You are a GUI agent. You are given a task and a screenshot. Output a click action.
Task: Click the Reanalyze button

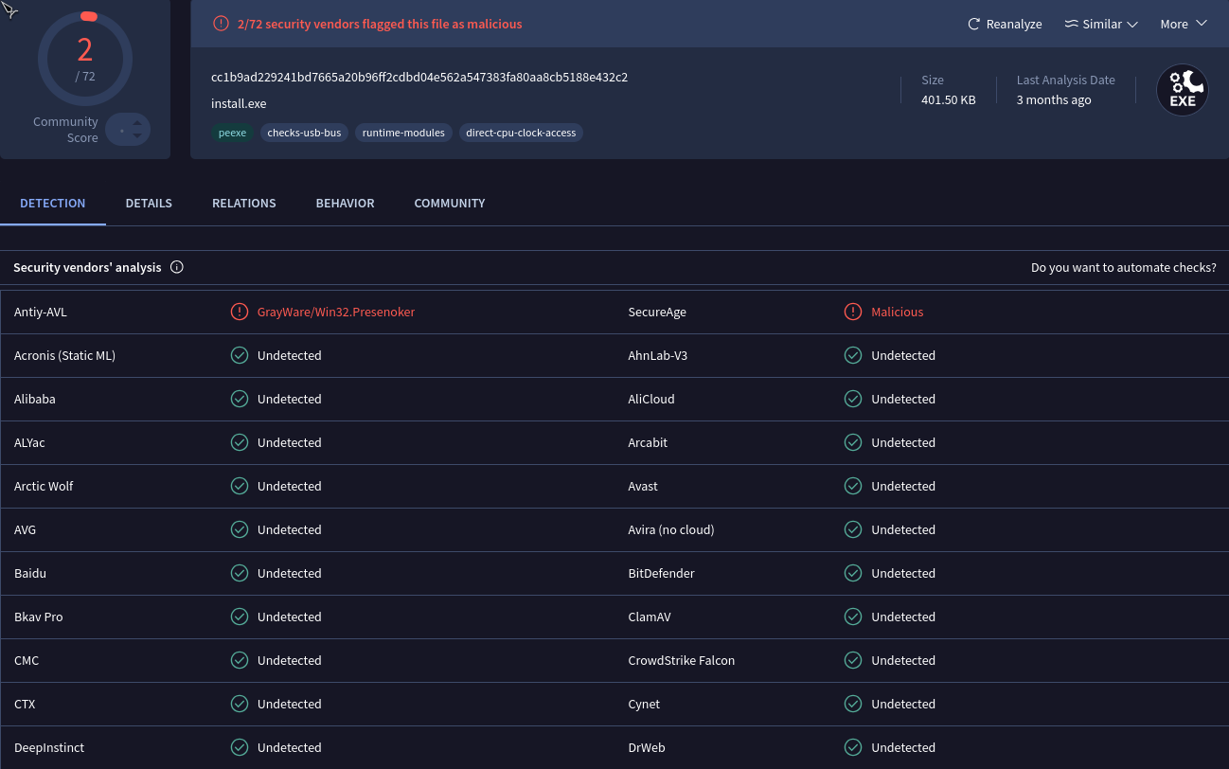(x=1005, y=24)
